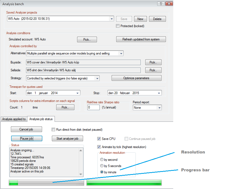Toggle the Protected (locked) checkbox
Image resolution: width=227 pixels, height=189 pixels.
pos(118,26)
